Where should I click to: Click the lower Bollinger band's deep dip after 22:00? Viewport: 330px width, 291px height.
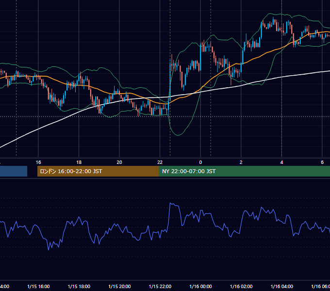click(x=178, y=135)
